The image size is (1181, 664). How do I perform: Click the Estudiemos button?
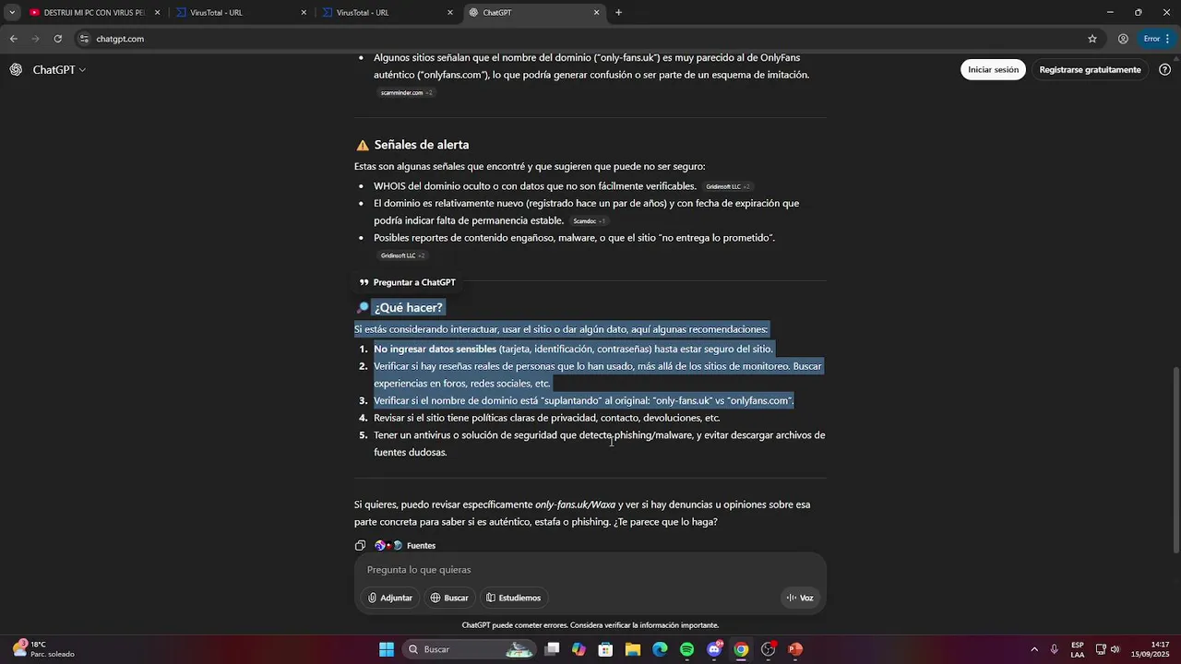pos(513,598)
